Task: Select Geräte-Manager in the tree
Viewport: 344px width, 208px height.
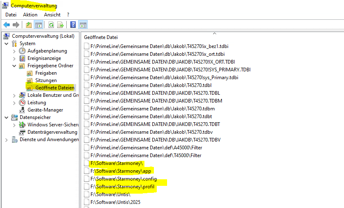Action: tap(45, 110)
